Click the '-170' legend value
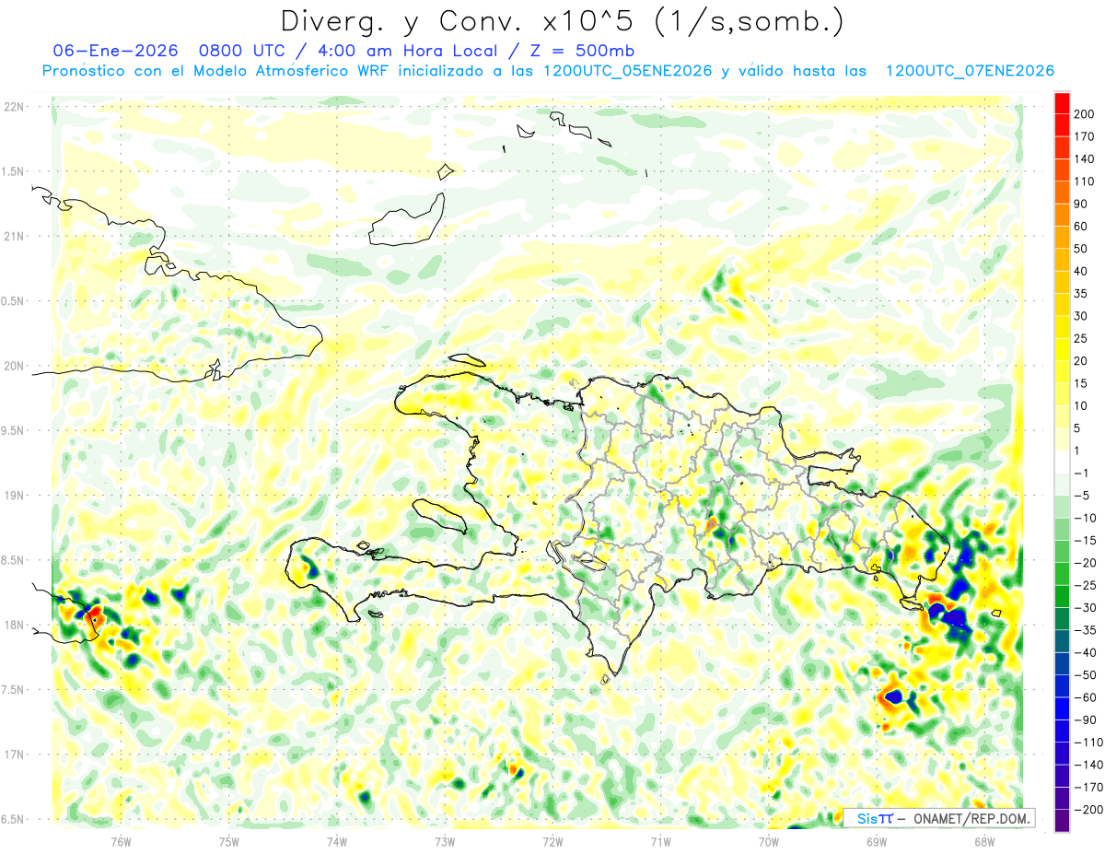The height and width of the screenshot is (854, 1105). (x=1089, y=787)
